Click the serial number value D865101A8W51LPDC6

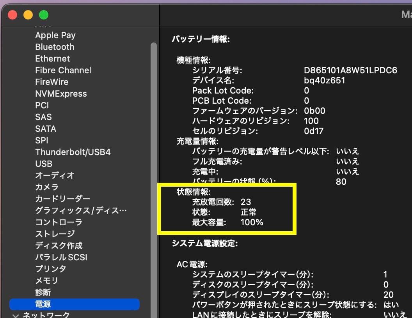350,70
